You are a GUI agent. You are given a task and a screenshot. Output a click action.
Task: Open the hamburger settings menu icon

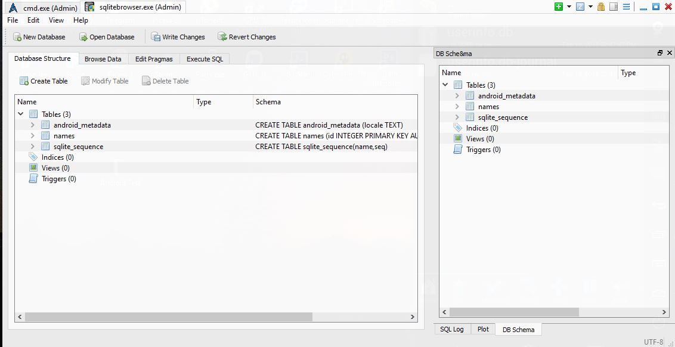click(626, 7)
